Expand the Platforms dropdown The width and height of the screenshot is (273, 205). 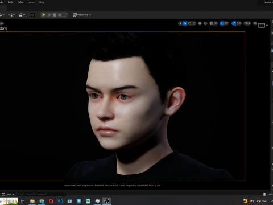pos(82,15)
